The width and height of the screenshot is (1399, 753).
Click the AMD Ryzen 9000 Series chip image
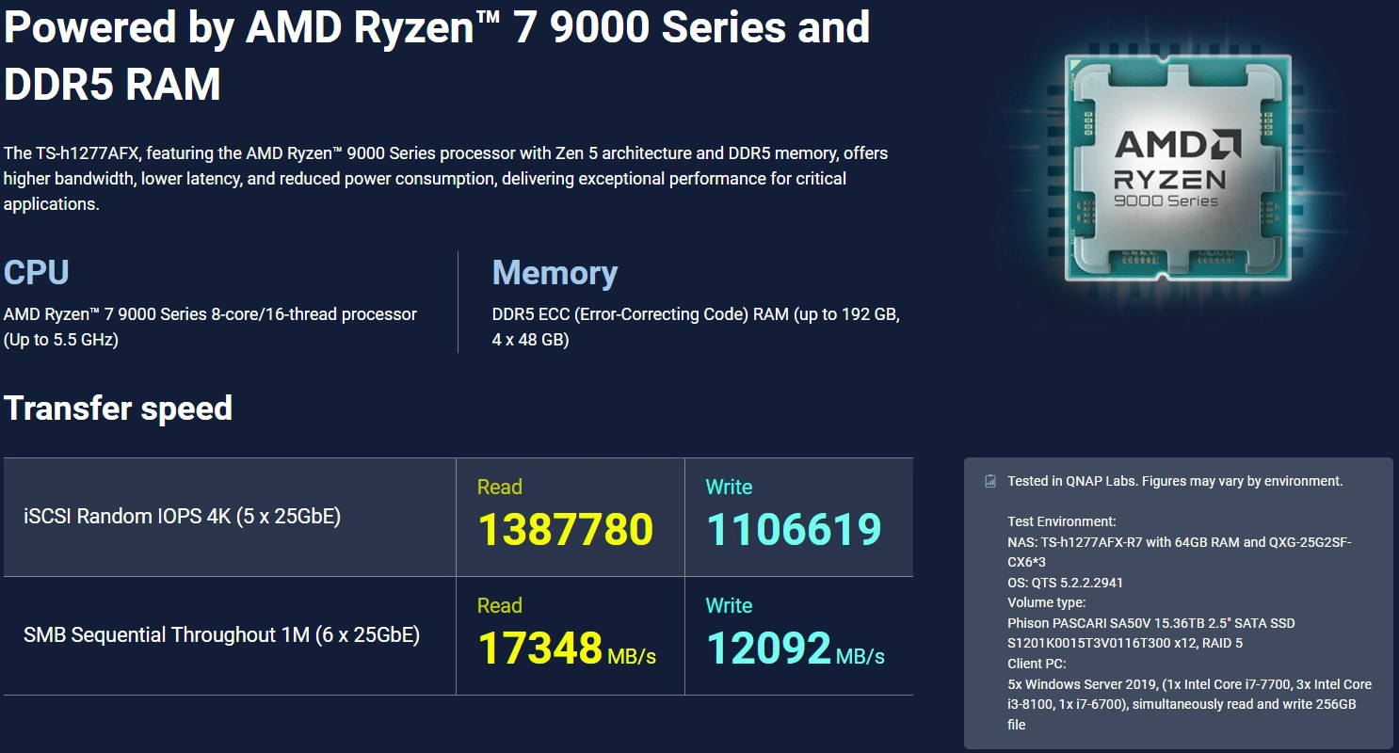click(1177, 169)
